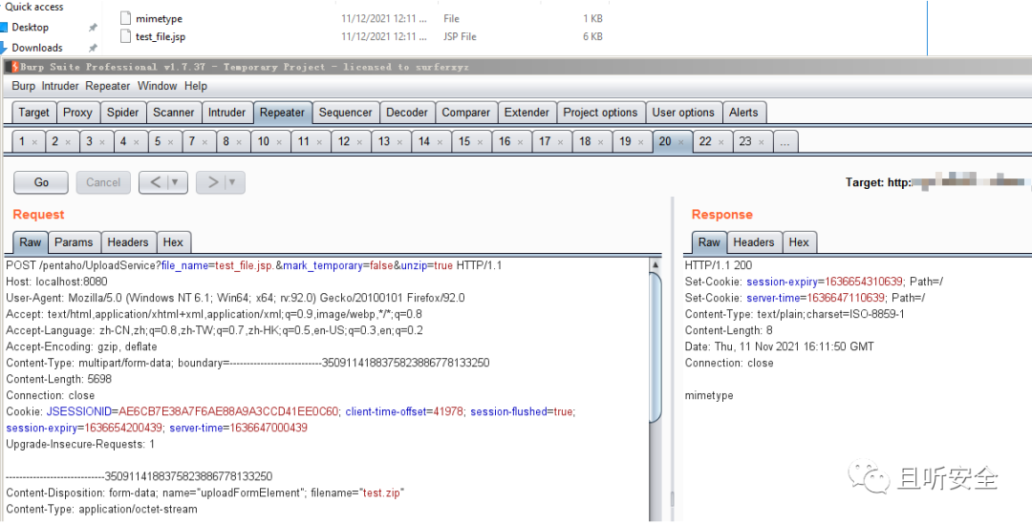Send the request with Go button
This screenshot has width=1032, height=524.
click(x=41, y=182)
